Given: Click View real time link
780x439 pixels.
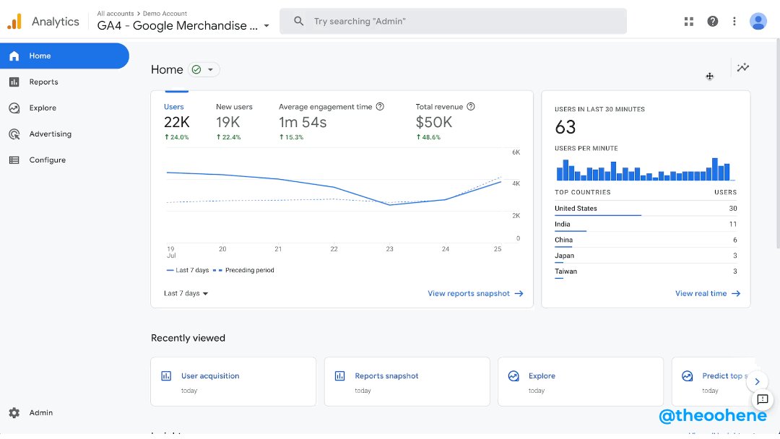Looking at the screenshot, I should (x=707, y=293).
